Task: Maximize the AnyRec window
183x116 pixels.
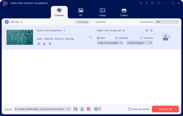Action: click(x=173, y=3)
